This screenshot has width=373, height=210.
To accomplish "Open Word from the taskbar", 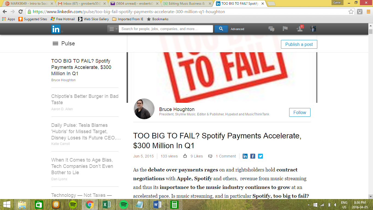I will [x=158, y=205].
